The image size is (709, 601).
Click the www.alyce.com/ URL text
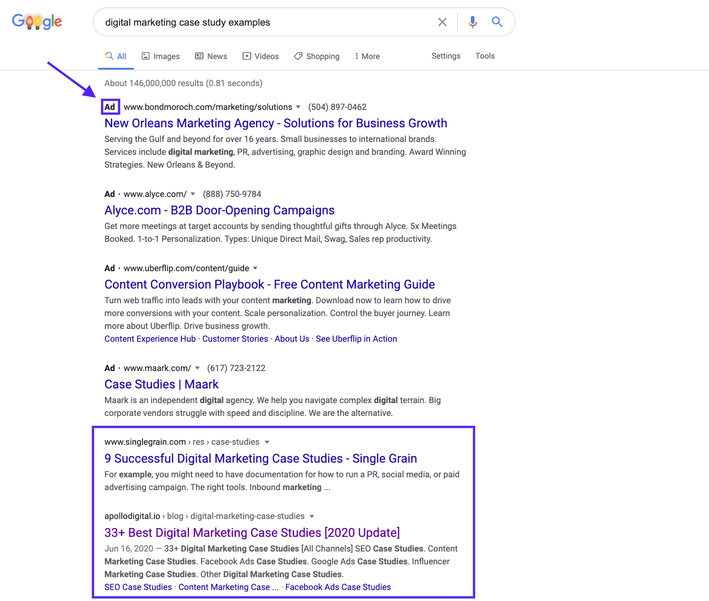coord(155,194)
